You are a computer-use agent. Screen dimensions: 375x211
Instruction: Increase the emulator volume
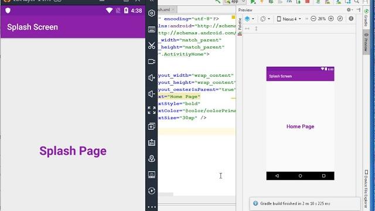(x=151, y=78)
